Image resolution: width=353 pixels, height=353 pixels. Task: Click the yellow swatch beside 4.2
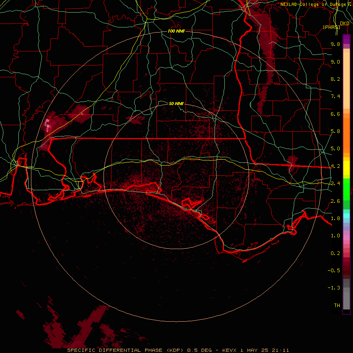346,168
